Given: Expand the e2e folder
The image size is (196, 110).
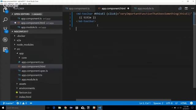Looking at the screenshot, I should (x=15, y=40).
